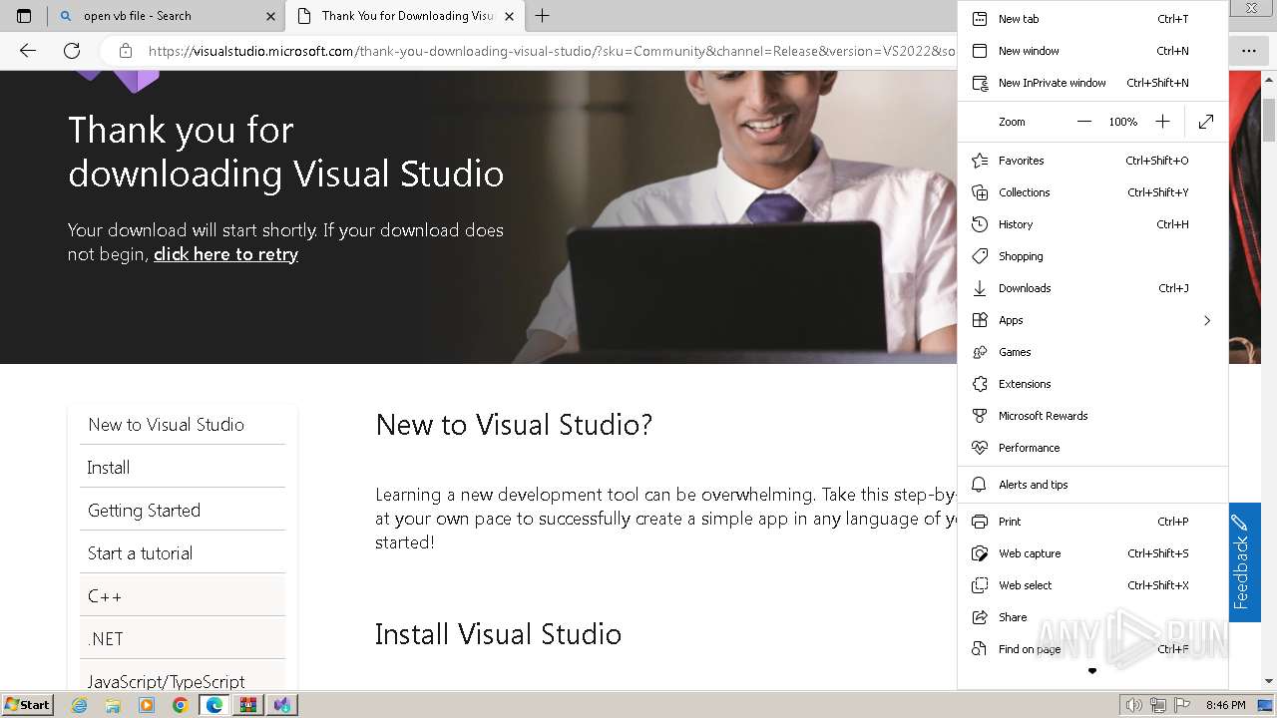This screenshot has width=1277, height=718.
Task: Open Collections from the menu
Action: [1092, 192]
